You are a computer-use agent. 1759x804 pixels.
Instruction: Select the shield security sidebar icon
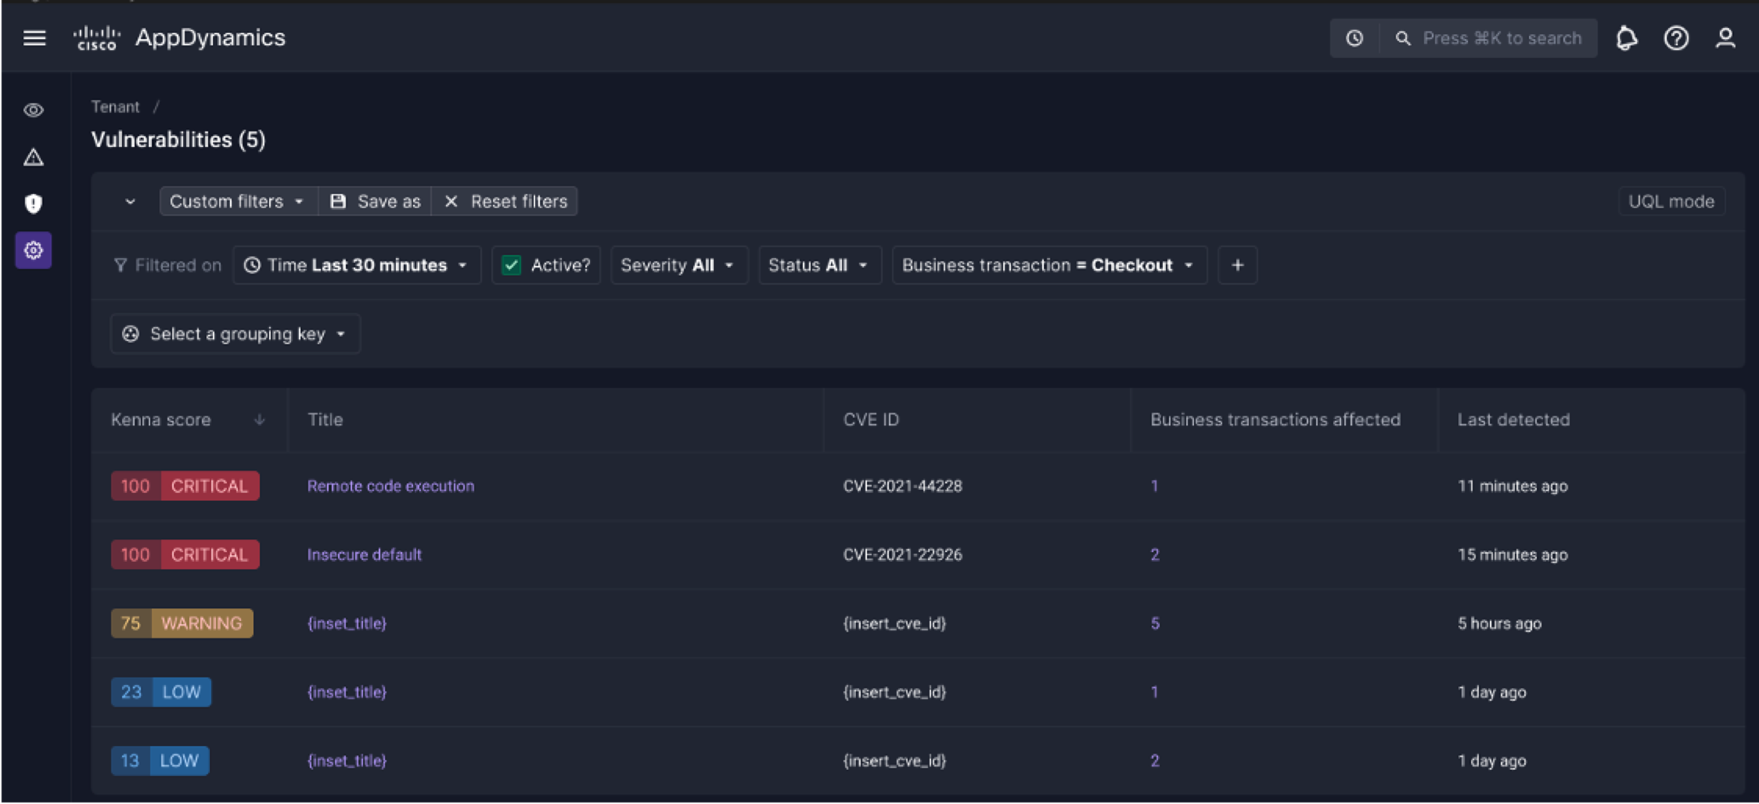(x=34, y=203)
